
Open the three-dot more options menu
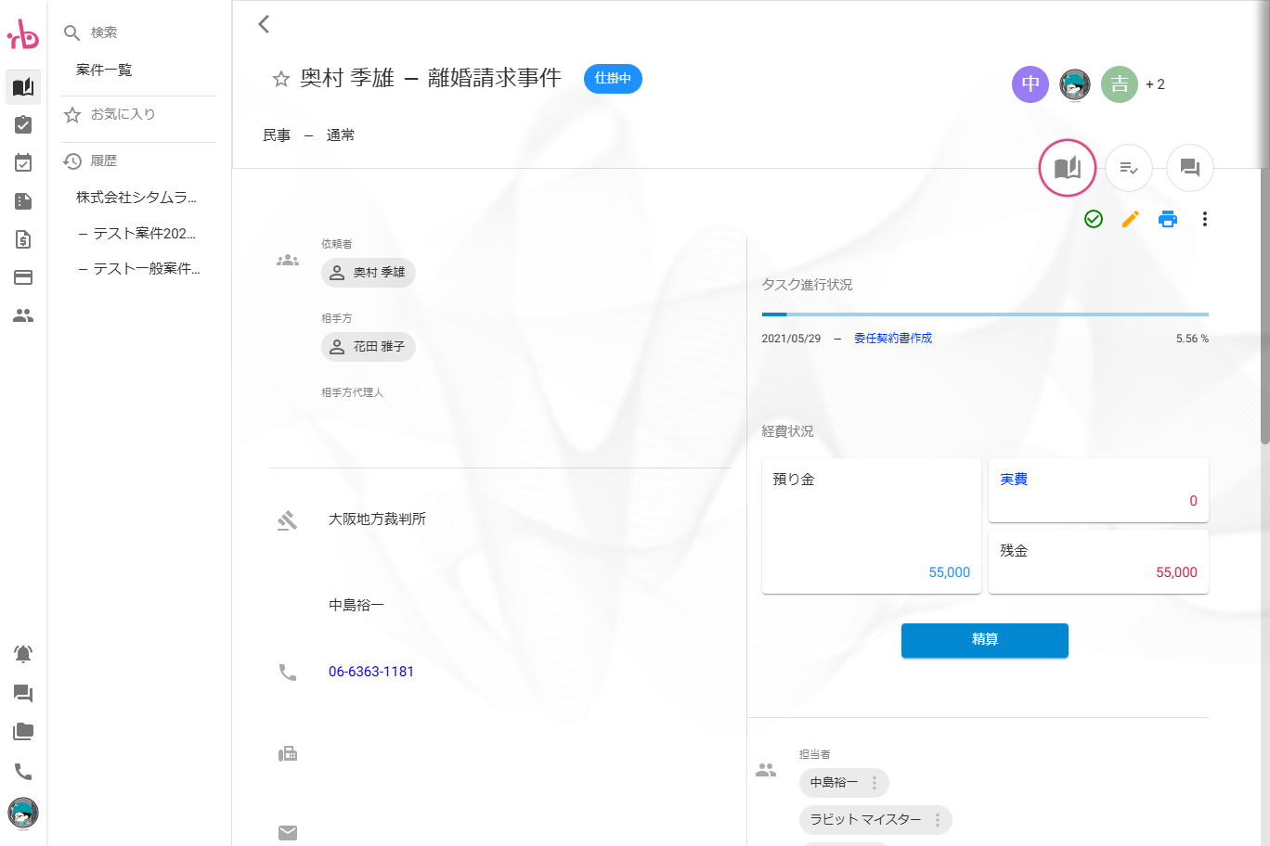click(x=1204, y=219)
